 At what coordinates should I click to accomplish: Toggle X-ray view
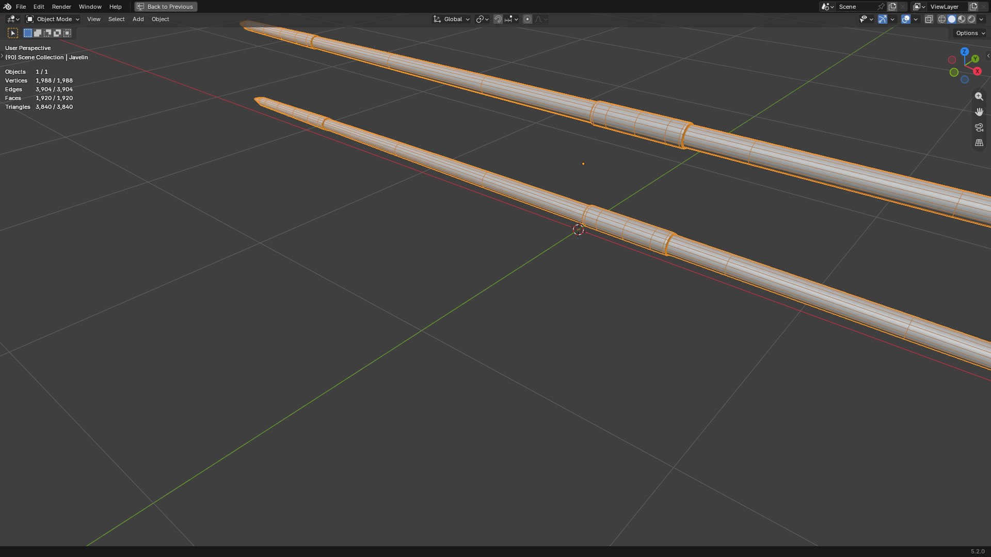[x=929, y=19]
